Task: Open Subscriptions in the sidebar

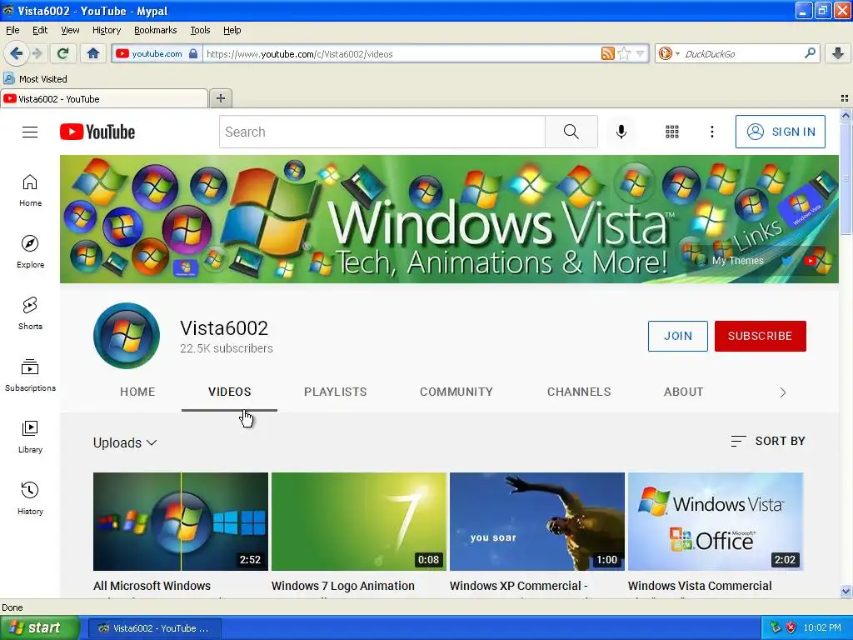Action: tap(31, 375)
